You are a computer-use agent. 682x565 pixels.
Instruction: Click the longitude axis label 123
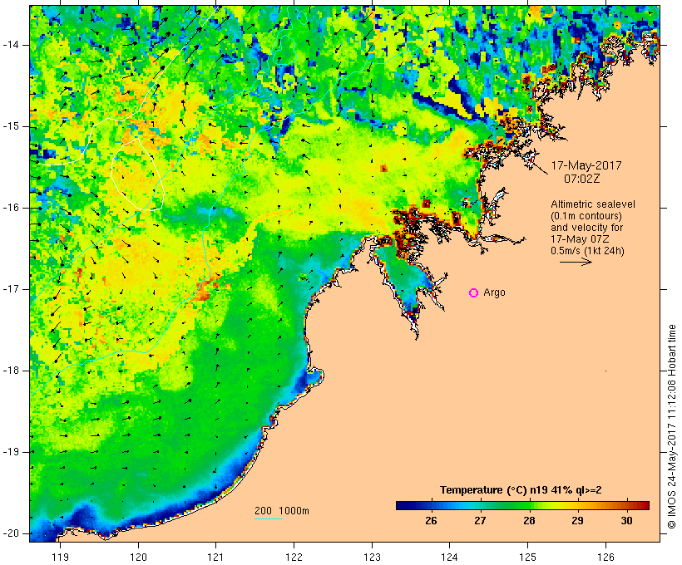(x=372, y=557)
